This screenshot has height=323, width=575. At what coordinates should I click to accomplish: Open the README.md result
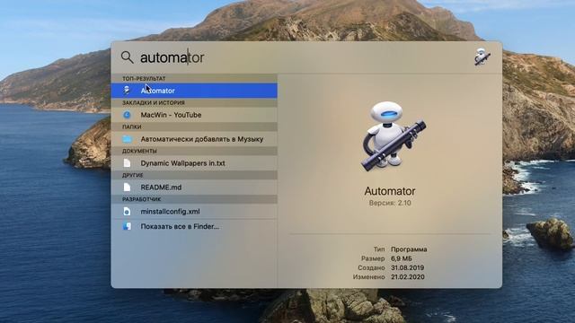pos(194,188)
